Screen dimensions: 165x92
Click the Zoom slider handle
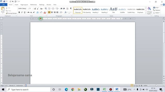pos(156,86)
